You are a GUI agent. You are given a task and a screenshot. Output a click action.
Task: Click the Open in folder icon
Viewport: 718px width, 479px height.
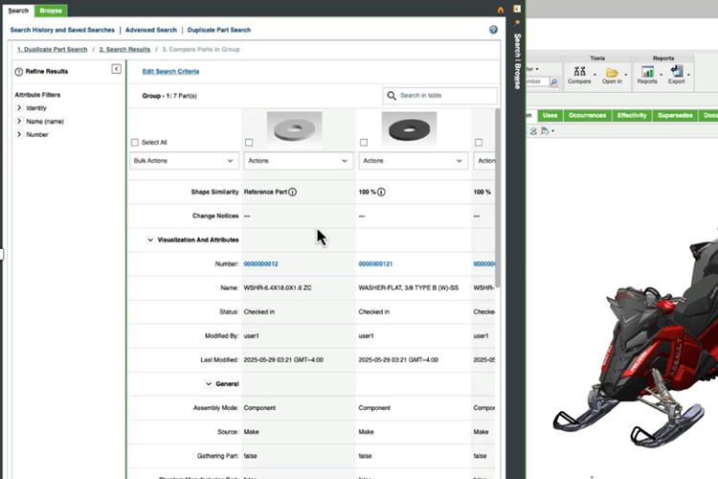coord(612,72)
